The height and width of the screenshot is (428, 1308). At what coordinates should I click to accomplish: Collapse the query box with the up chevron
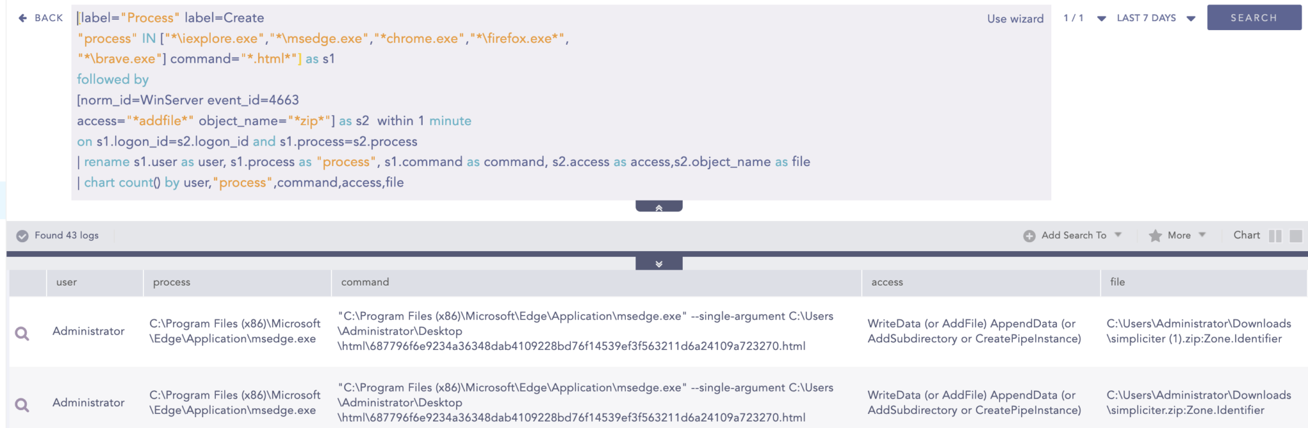pyautogui.click(x=658, y=207)
